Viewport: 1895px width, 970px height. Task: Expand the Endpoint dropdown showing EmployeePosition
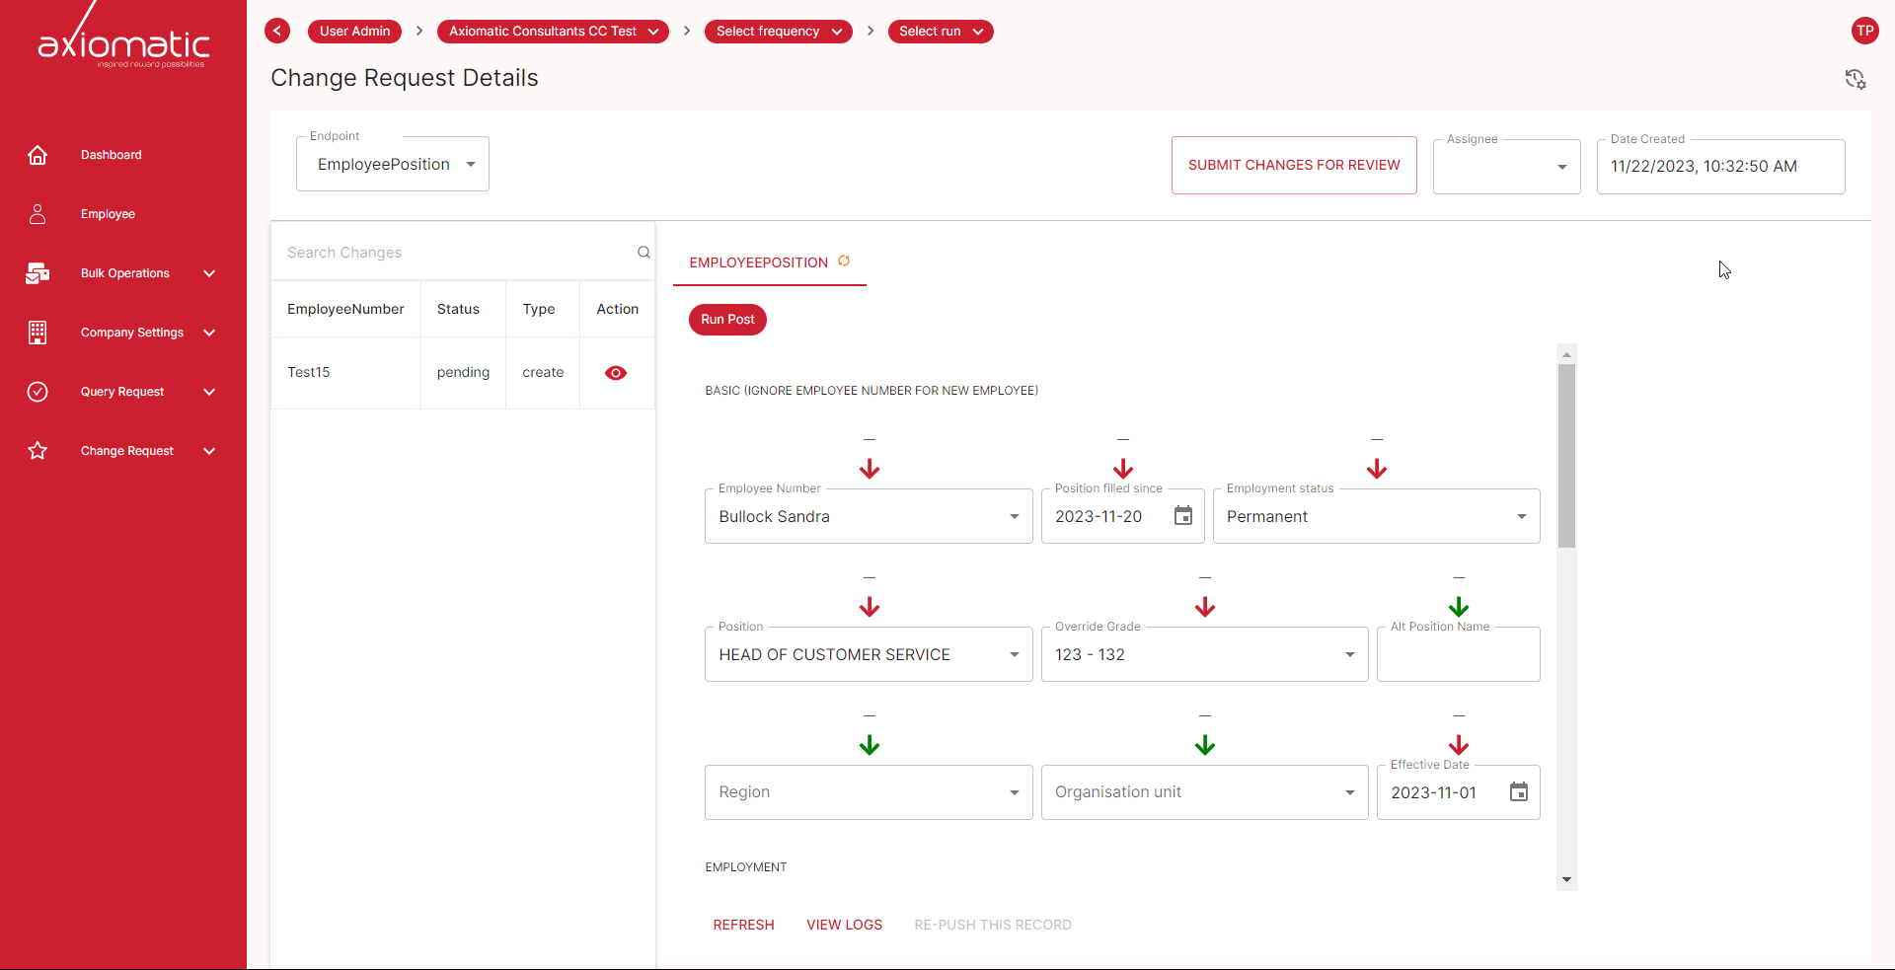coord(470,164)
